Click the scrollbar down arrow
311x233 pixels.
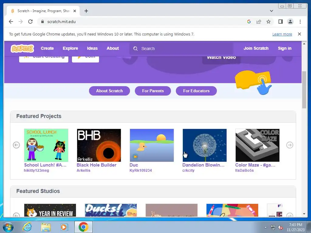click(304, 214)
